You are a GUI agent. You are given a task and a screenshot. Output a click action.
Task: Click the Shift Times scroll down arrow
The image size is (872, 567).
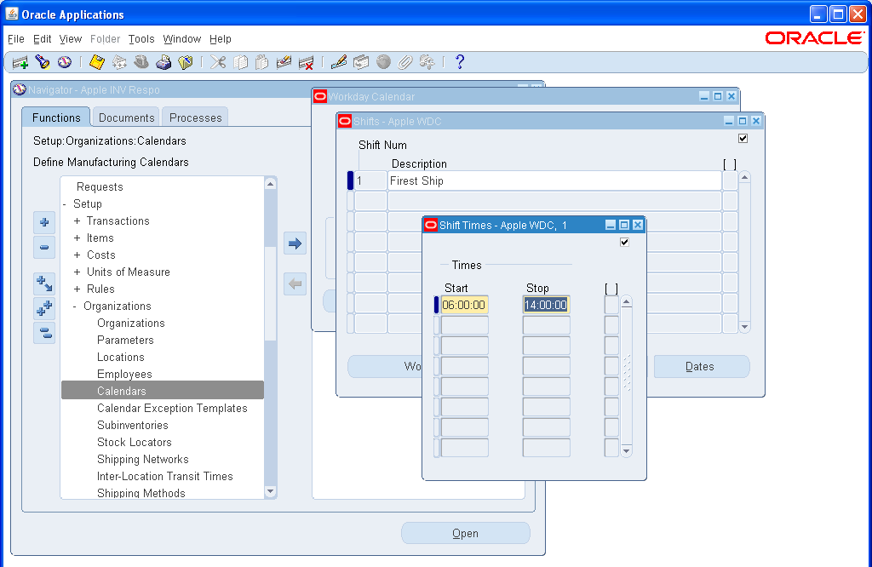[626, 451]
